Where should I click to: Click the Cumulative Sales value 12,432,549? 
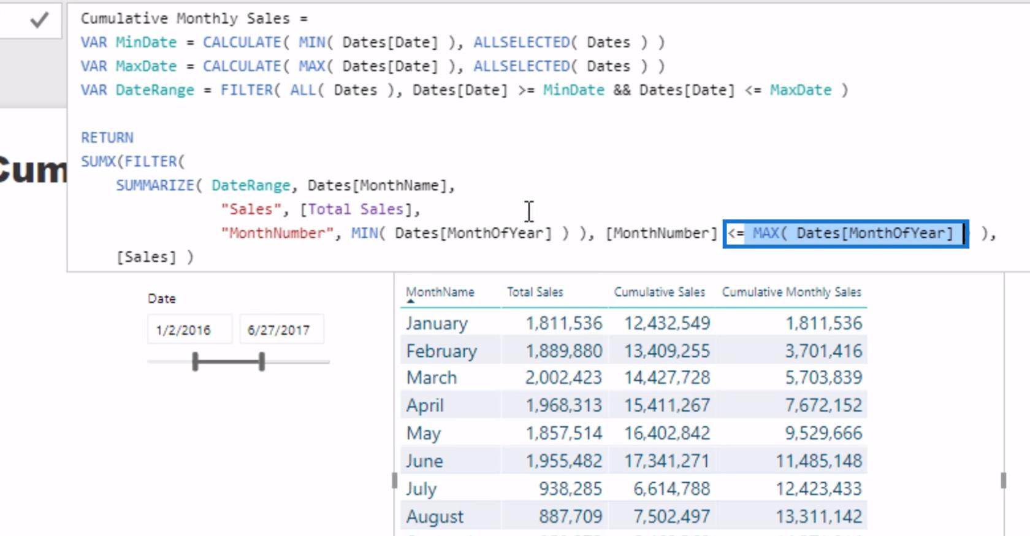pyautogui.click(x=667, y=323)
